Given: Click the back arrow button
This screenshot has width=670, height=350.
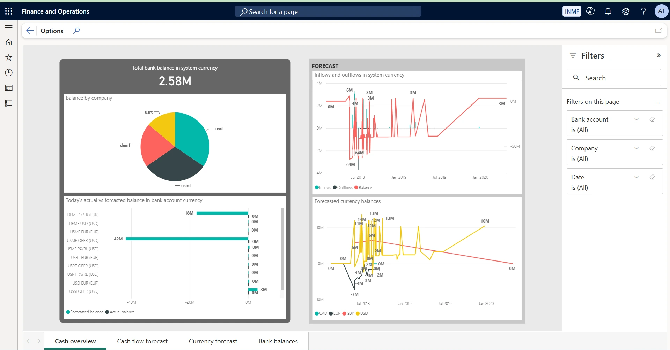Looking at the screenshot, I should (x=30, y=31).
